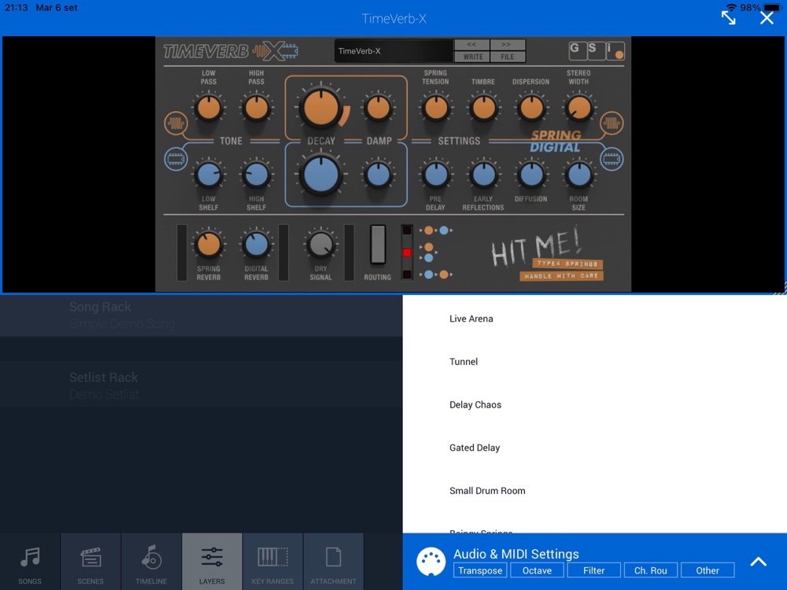Select the Tunnel preset

pos(595,362)
